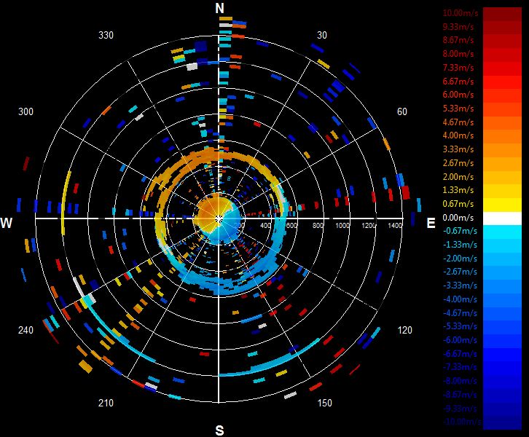
Task: Click the 10.00m/s legend label
Action: point(461,13)
